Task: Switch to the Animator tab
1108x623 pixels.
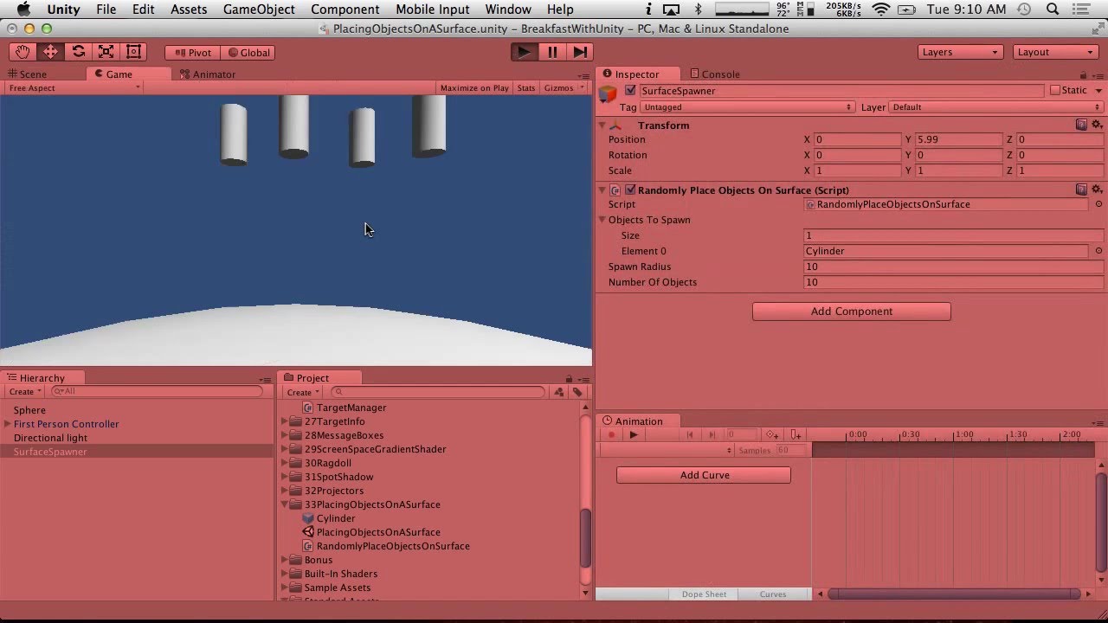Action: tap(208, 74)
